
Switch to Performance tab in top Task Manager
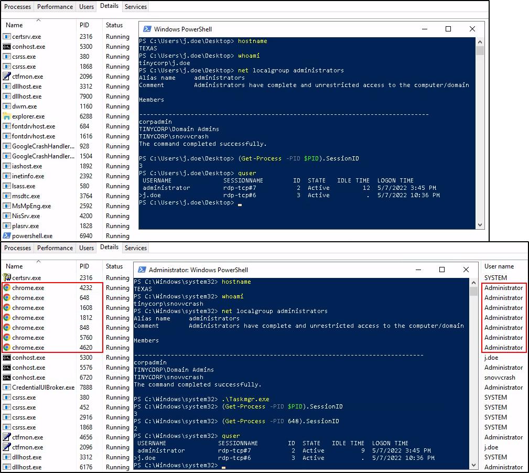point(55,7)
